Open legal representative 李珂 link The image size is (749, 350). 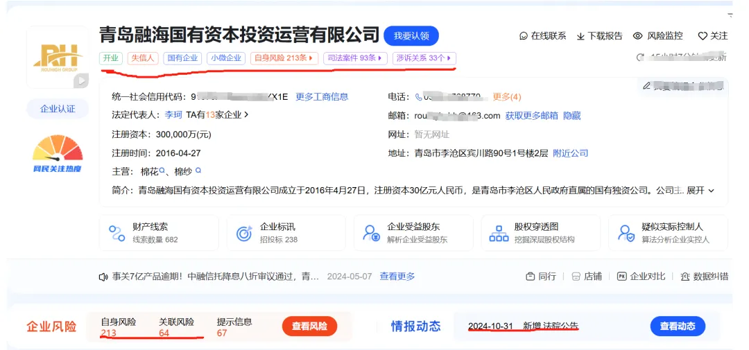[174, 115]
